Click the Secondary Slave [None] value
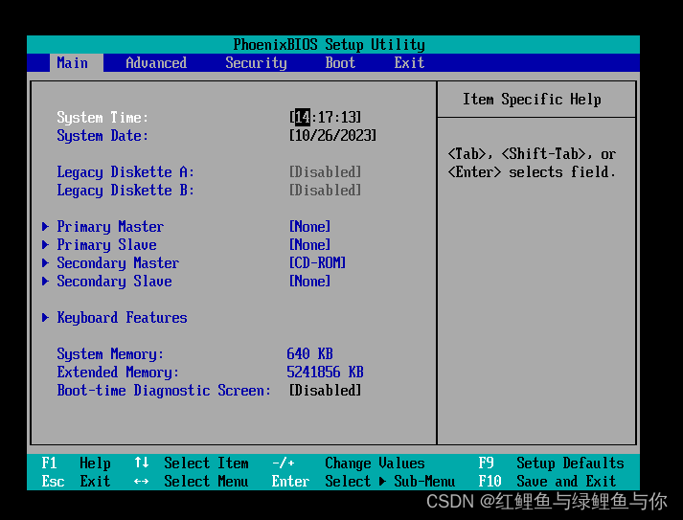This screenshot has width=683, height=520. click(x=309, y=282)
